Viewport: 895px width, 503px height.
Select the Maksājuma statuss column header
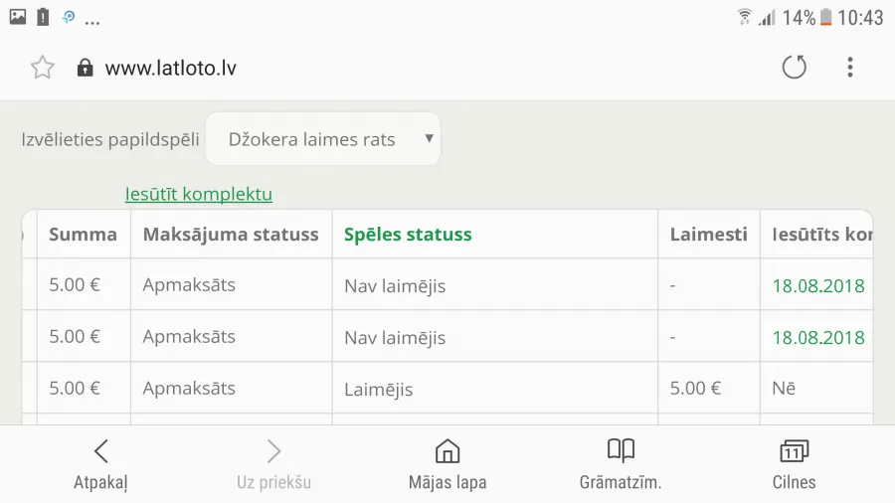[231, 235]
